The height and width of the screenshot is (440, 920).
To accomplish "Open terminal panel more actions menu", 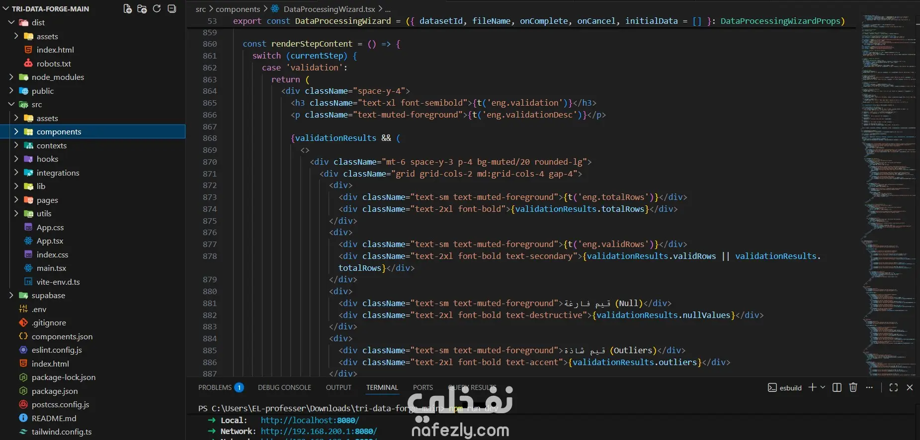I will coord(869,387).
